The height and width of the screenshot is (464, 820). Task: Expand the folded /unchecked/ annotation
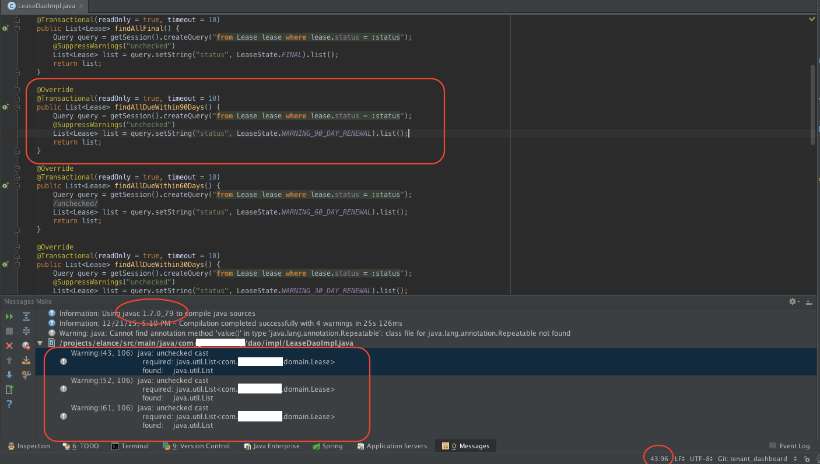[76, 203]
